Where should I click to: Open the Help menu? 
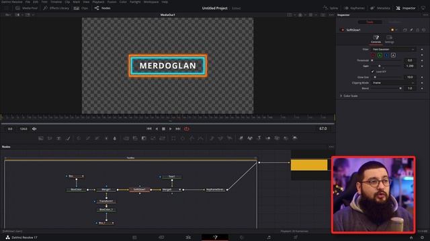coord(165,1)
